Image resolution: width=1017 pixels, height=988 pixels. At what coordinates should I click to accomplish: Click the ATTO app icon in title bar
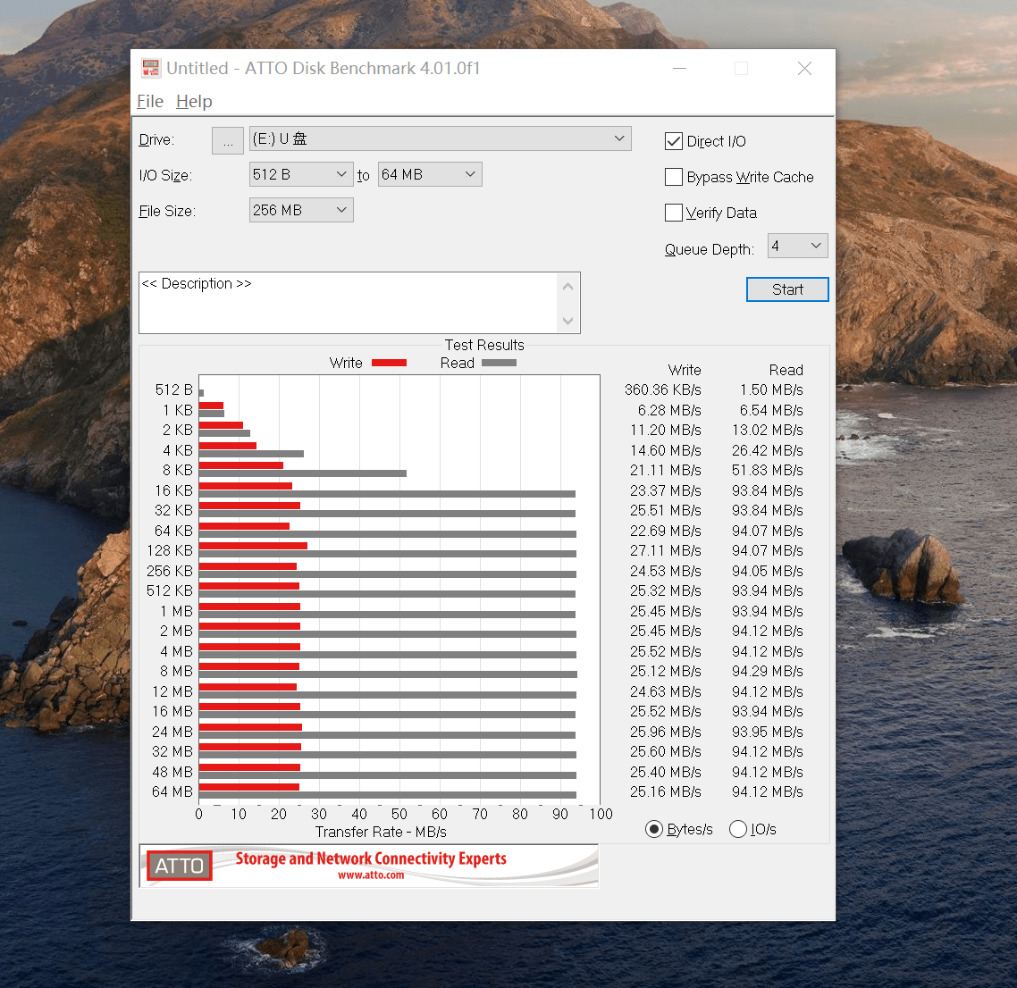point(150,68)
